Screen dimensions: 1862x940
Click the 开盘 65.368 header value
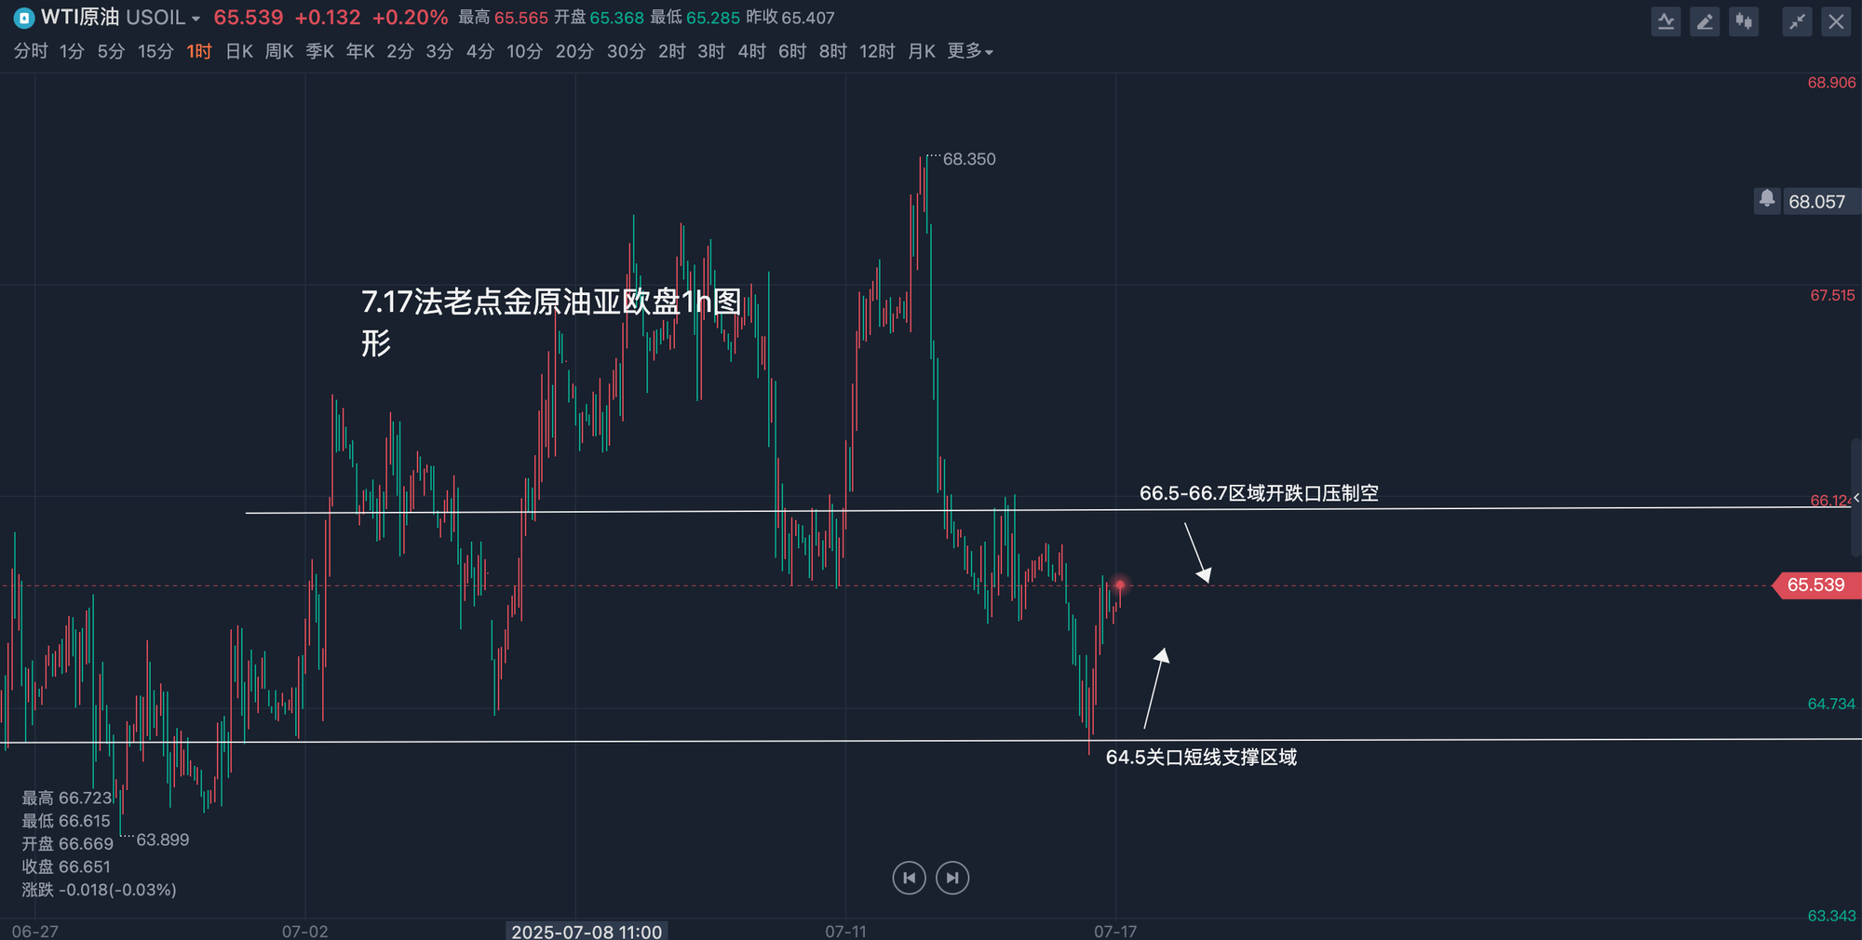click(x=599, y=18)
